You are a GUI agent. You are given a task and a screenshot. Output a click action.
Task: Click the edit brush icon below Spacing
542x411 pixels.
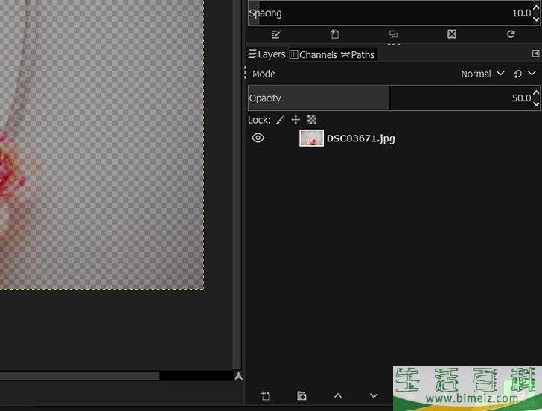tap(277, 34)
